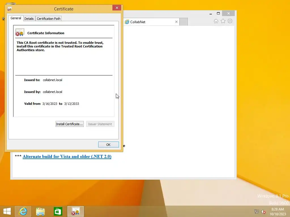Open the Certification Path tab
Image resolution: width=290 pixels, height=217 pixels.
coord(49,19)
